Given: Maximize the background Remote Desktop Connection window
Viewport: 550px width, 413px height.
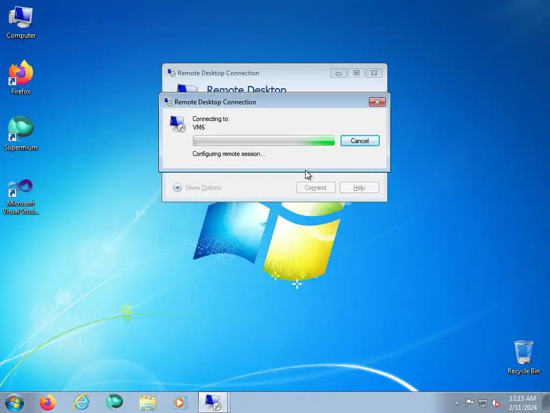Looking at the screenshot, I should click(357, 73).
